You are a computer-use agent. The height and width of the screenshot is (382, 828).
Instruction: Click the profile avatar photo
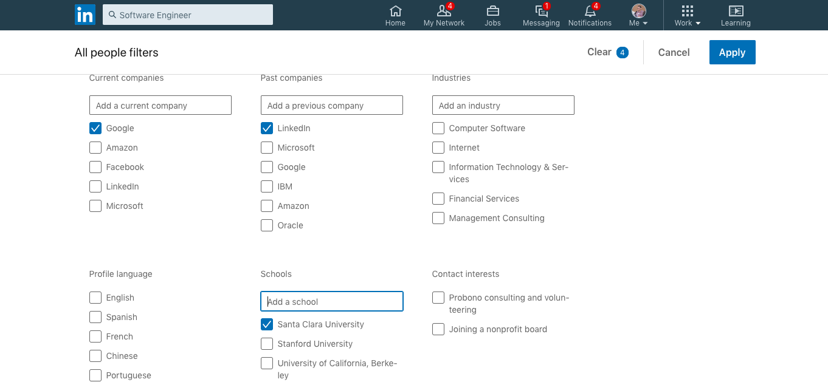coord(638,11)
